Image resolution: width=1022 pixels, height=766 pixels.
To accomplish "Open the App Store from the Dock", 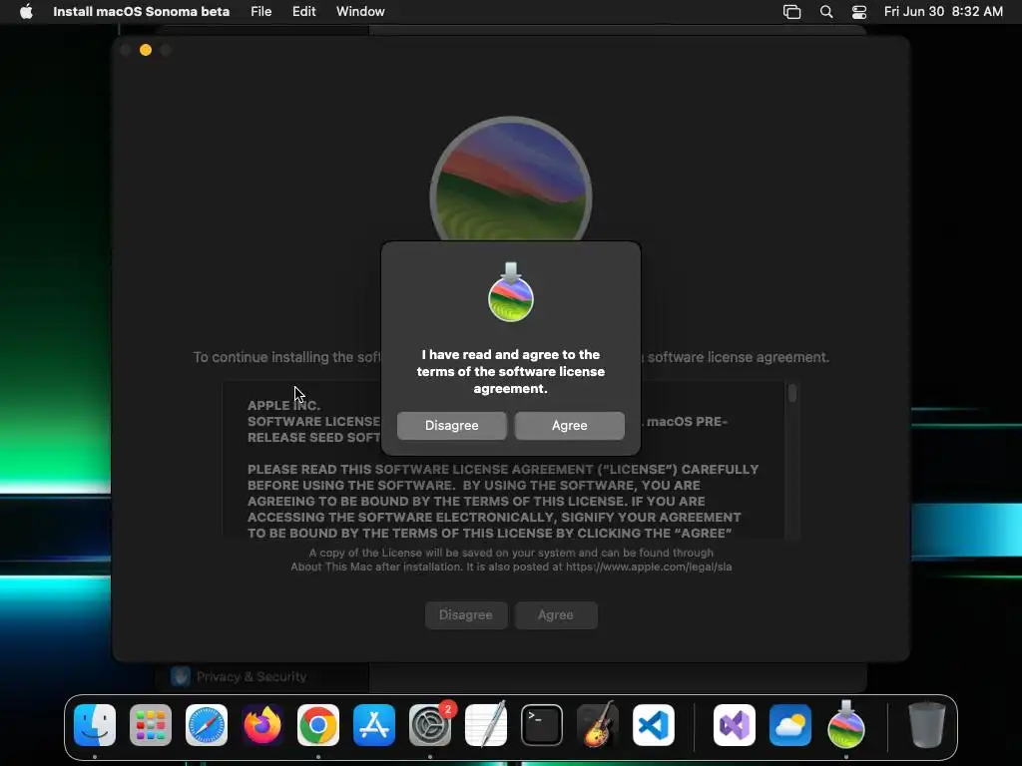I will 374,725.
